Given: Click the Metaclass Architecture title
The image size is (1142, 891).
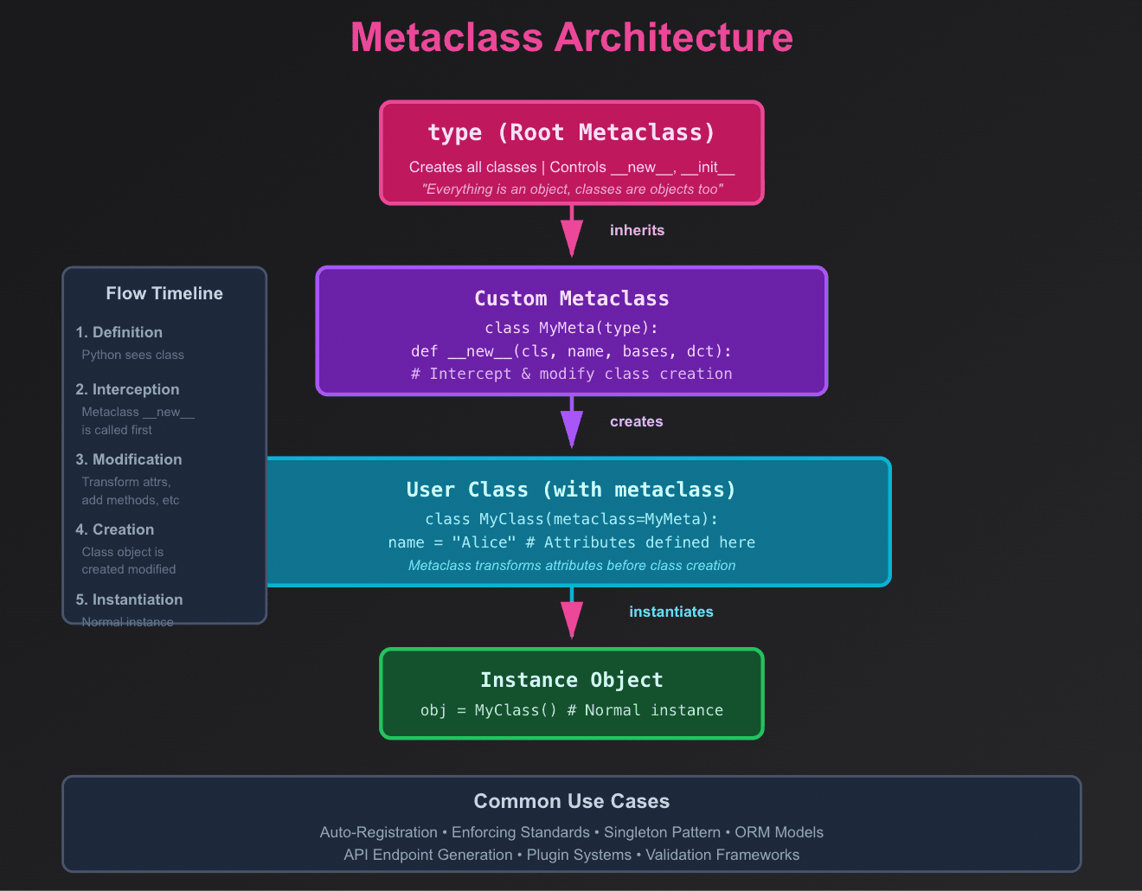Looking at the screenshot, I should pos(571,37).
